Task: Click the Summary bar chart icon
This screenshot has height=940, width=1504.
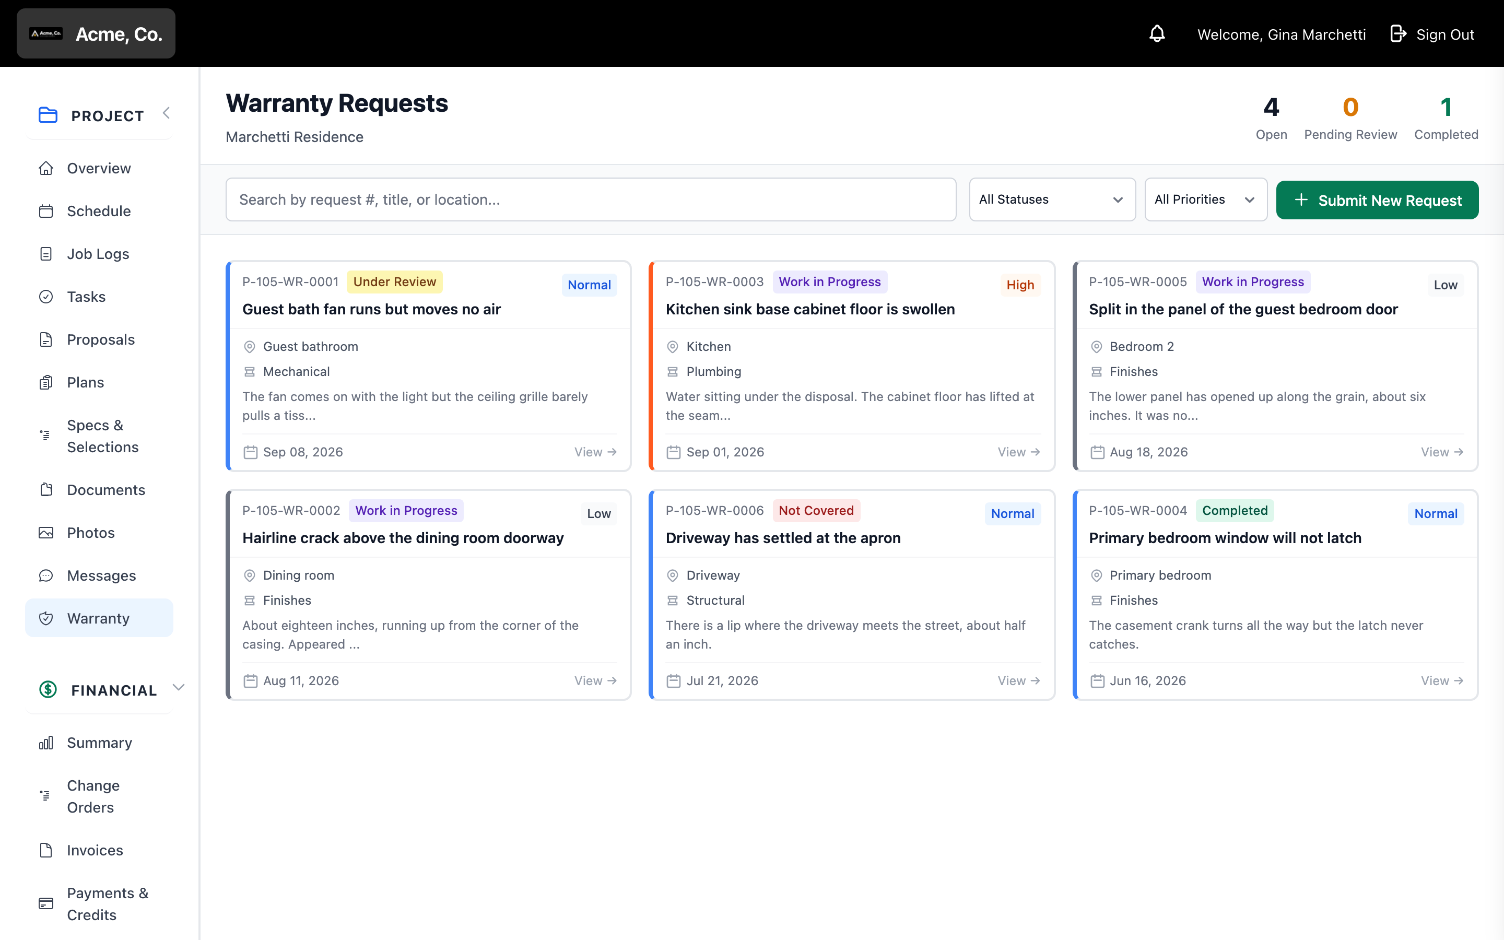Action: (x=46, y=743)
